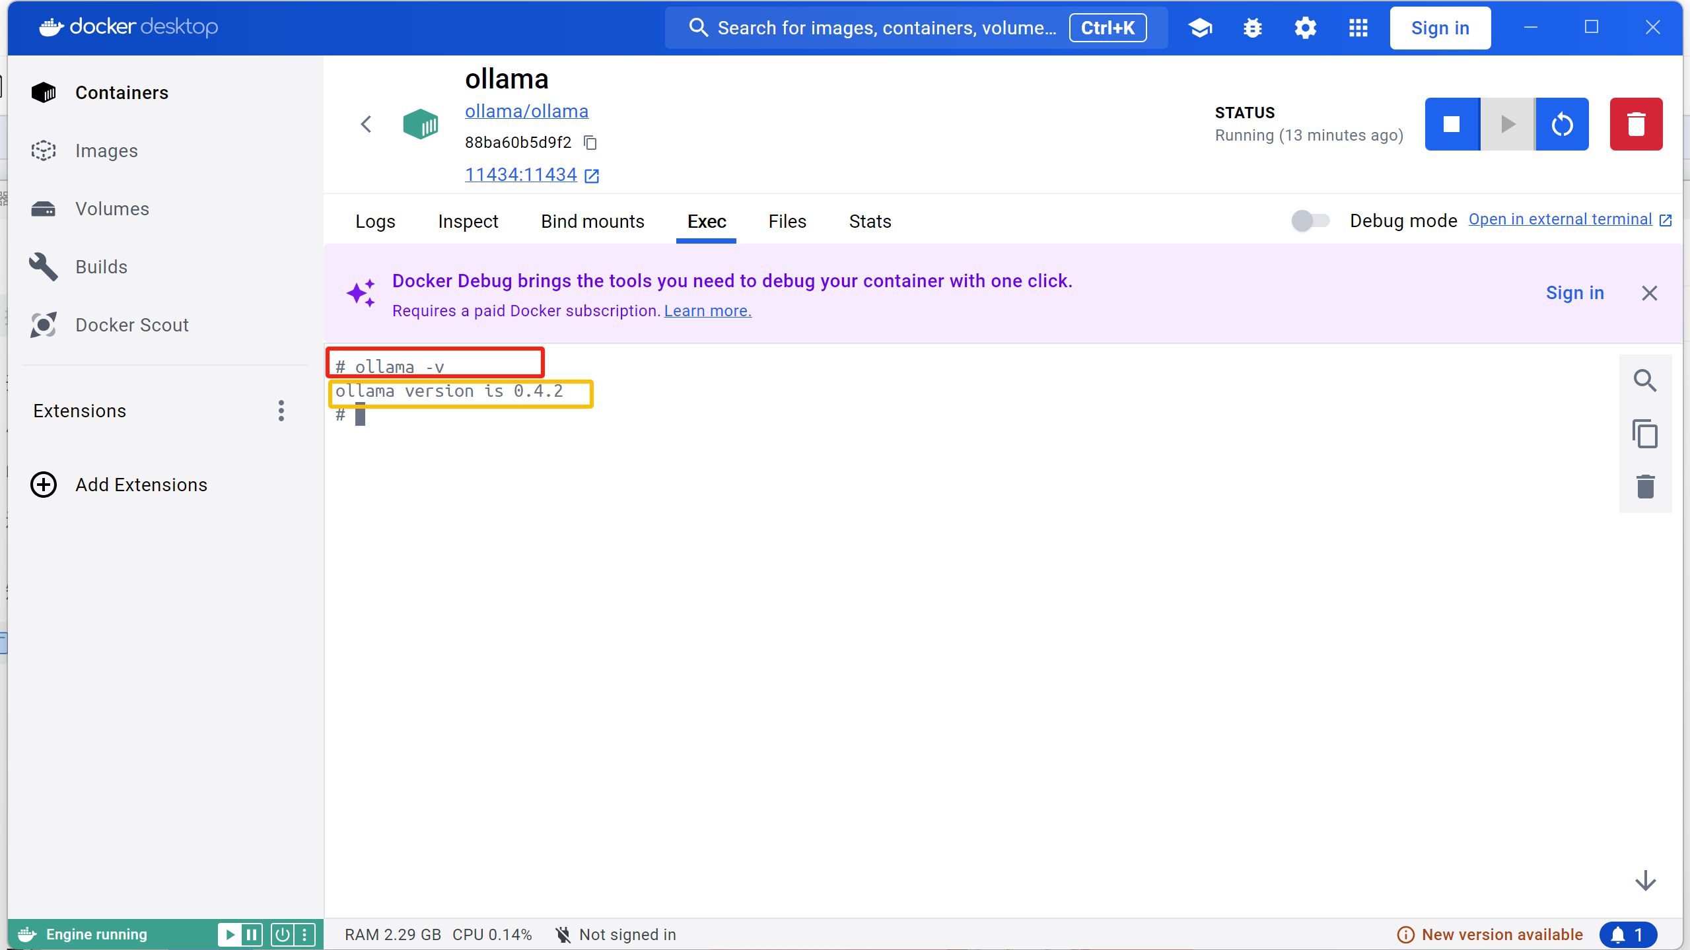Toggle Debug mode switch
The width and height of the screenshot is (1690, 950).
(x=1310, y=220)
